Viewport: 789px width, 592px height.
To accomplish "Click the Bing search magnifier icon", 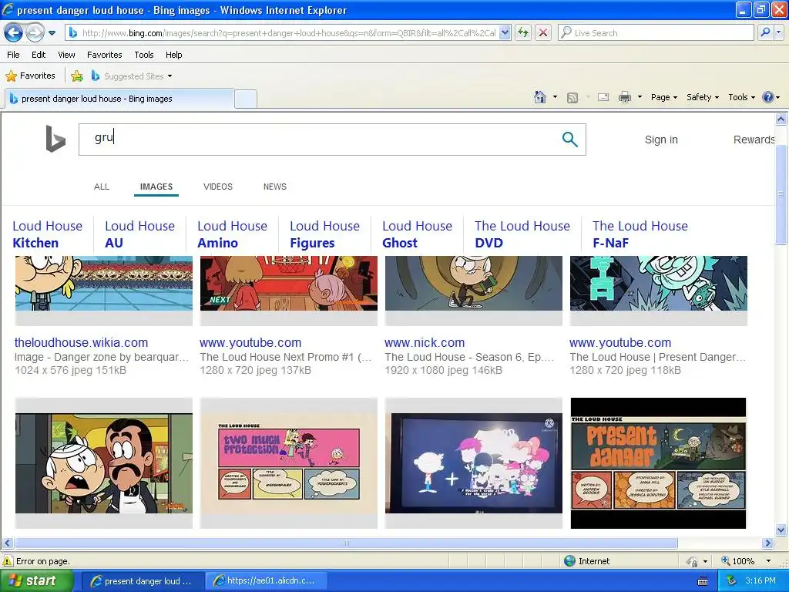I will point(569,139).
